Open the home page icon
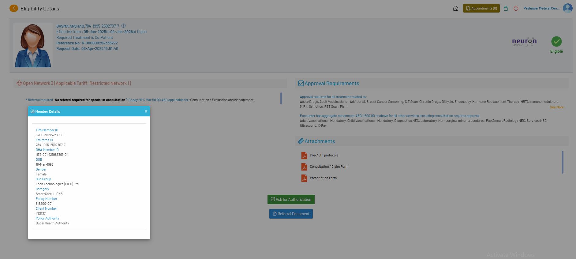The height and width of the screenshot is (259, 576). point(455,8)
